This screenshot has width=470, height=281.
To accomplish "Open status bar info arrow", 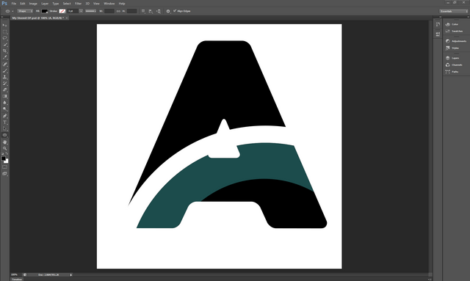I will pyautogui.click(x=71, y=274).
